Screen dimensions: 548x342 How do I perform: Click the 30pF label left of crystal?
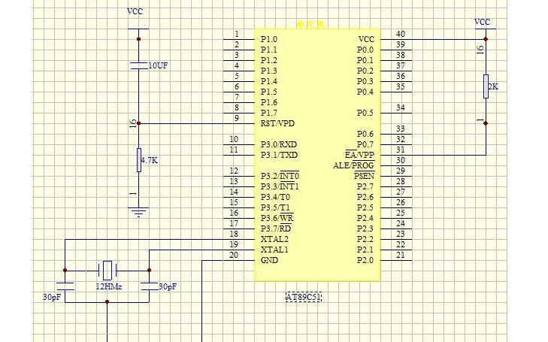52,298
